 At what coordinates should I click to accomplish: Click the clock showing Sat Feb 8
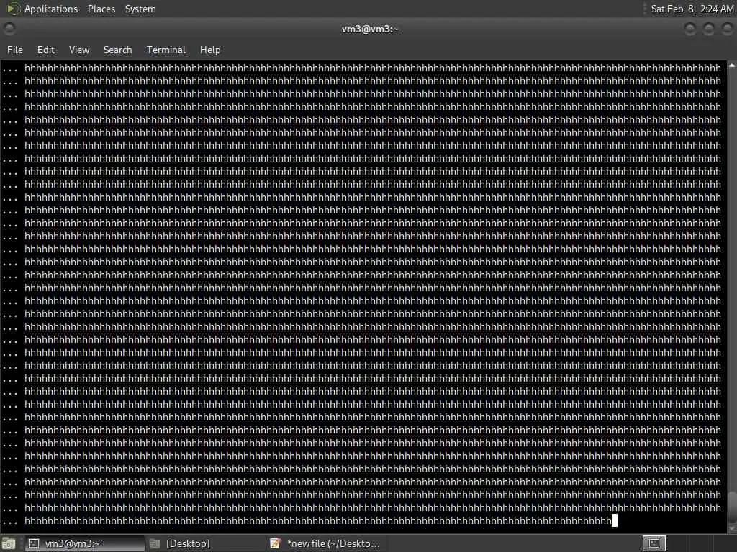pos(692,9)
